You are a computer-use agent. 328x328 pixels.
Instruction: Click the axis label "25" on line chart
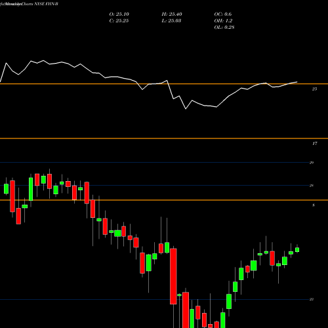[314, 89]
